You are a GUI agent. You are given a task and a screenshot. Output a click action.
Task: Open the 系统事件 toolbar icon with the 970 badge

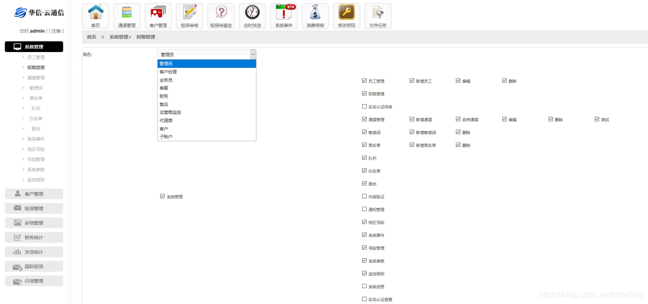coord(284,16)
